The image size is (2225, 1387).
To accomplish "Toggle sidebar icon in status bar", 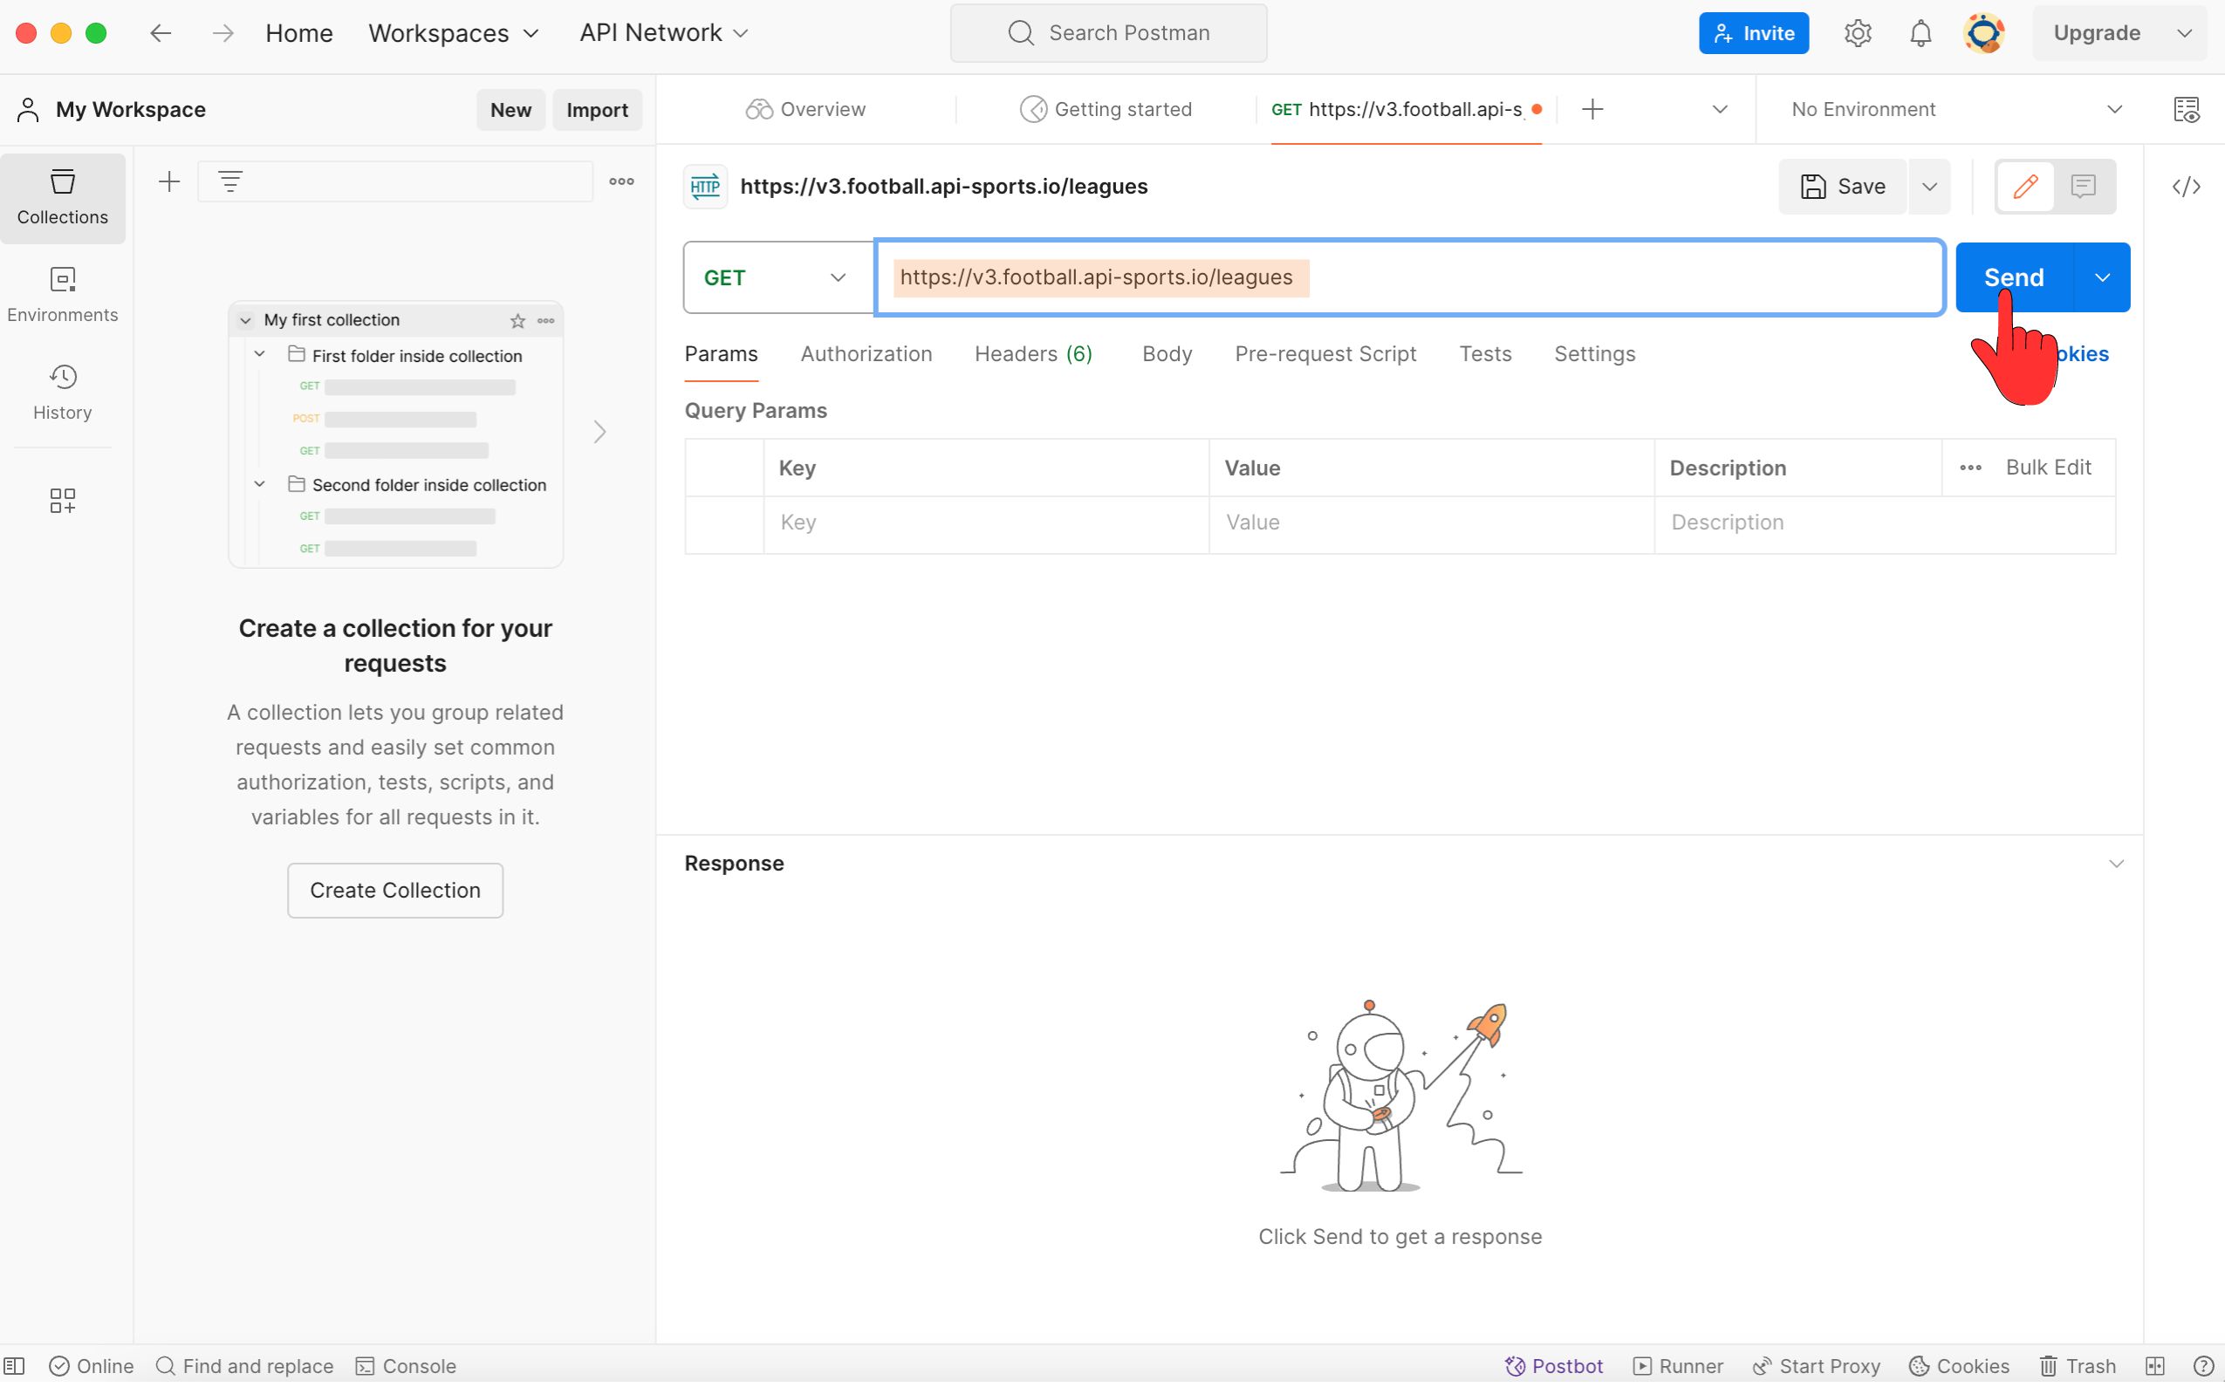I will click(x=15, y=1366).
